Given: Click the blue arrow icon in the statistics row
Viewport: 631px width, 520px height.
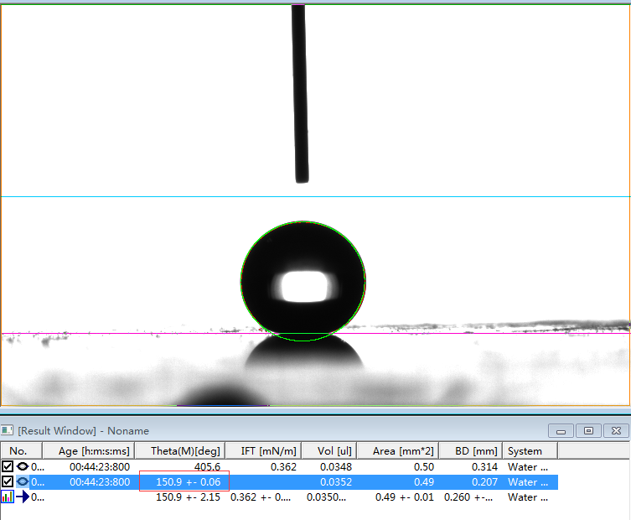Looking at the screenshot, I should (23, 497).
